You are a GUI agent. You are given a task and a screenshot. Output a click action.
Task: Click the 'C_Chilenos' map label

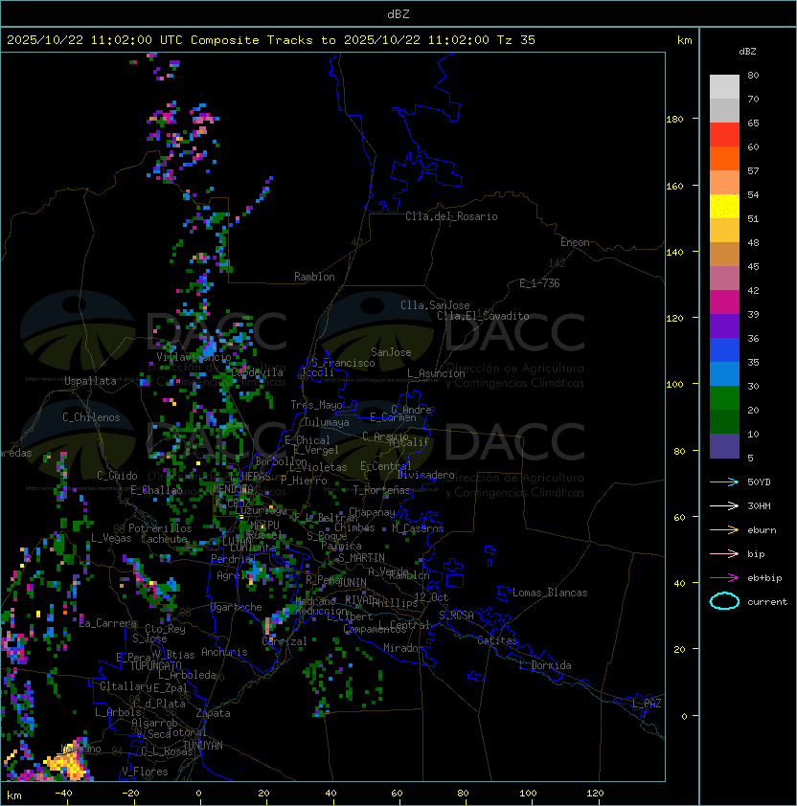pos(91,417)
